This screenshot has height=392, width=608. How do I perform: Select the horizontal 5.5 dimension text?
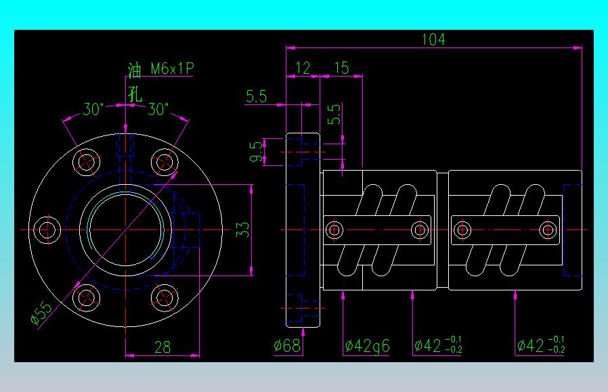257,97
